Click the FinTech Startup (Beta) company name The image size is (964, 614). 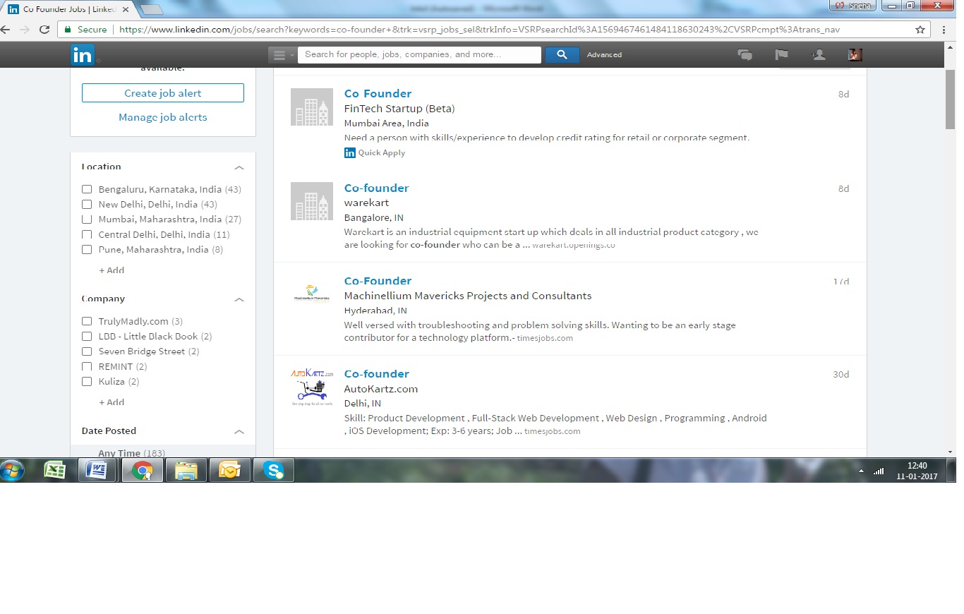pos(399,109)
